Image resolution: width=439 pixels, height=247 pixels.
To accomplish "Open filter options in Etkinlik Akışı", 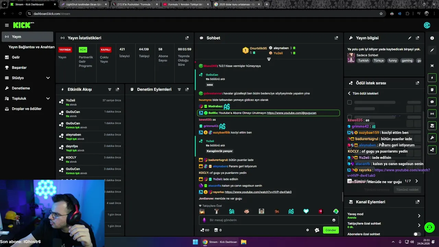I will [110, 90].
